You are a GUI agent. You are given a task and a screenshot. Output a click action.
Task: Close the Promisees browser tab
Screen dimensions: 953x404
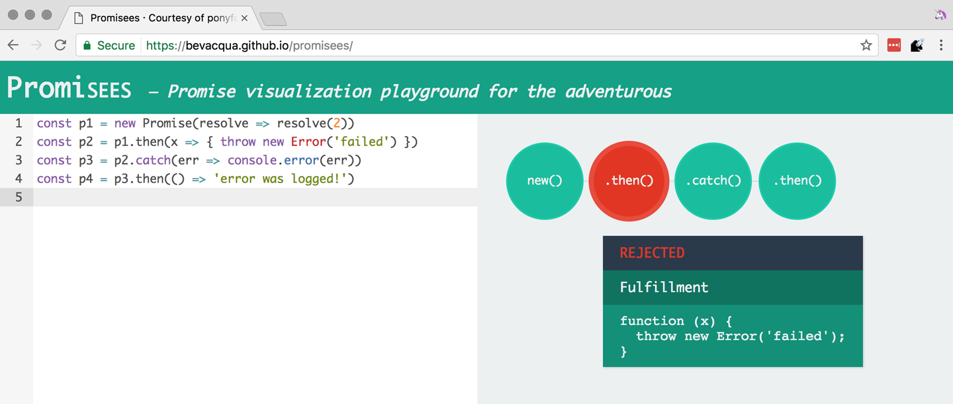[x=244, y=18]
